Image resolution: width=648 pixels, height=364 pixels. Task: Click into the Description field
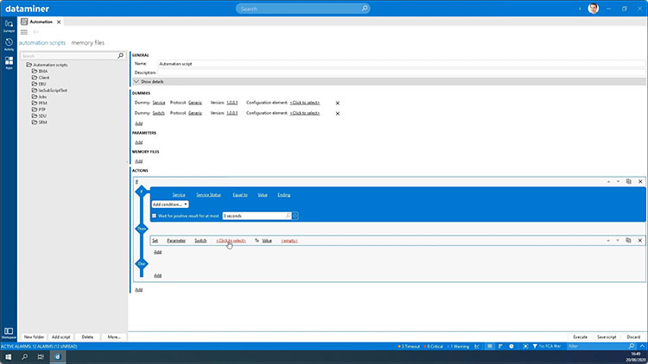pyautogui.click(x=401, y=72)
